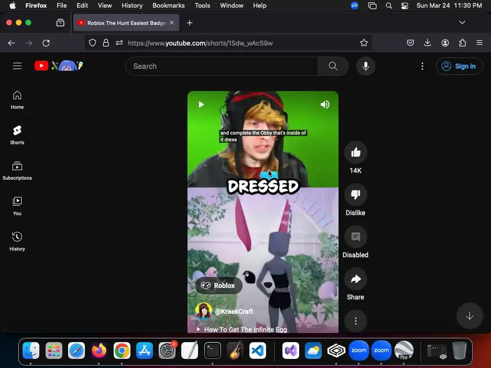Image resolution: width=491 pixels, height=368 pixels.
Task: View site security lock info
Action: (106, 43)
